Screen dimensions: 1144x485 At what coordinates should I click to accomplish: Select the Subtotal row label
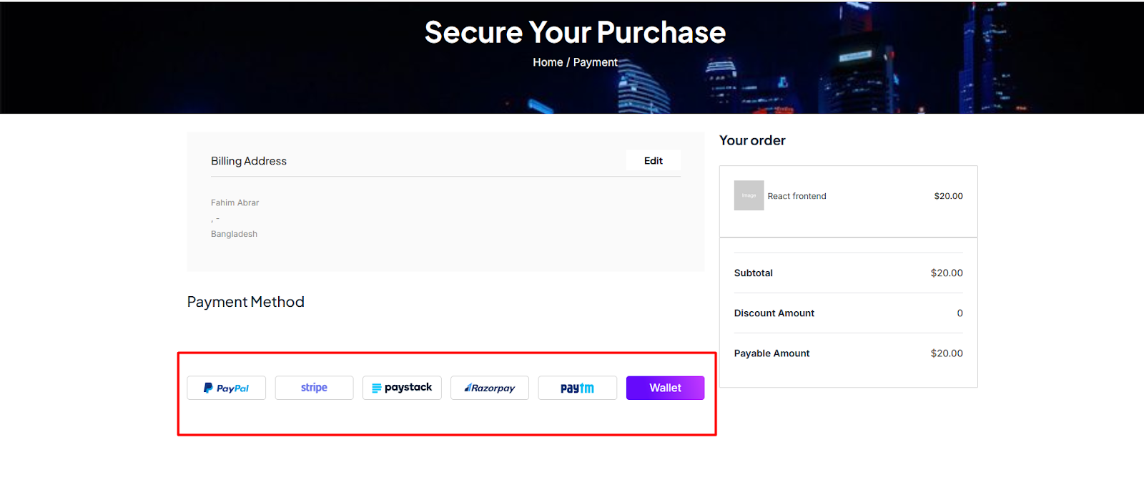[x=753, y=273]
